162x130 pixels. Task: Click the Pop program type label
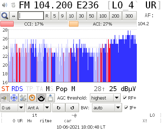(x=62, y=89)
